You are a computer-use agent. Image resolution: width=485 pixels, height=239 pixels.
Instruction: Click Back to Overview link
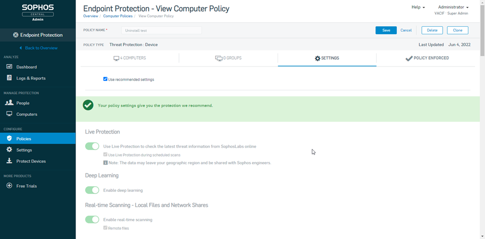(x=41, y=48)
